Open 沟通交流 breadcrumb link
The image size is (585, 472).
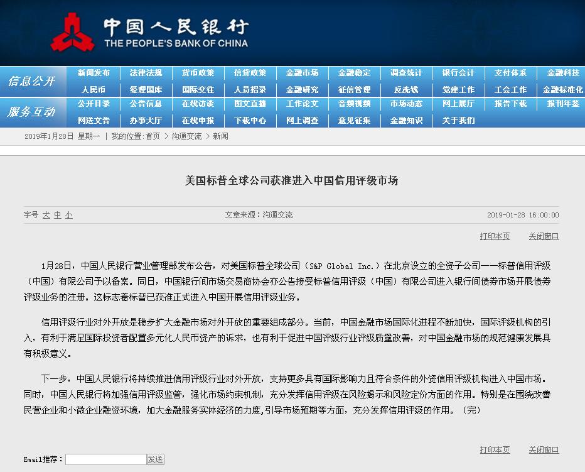pyautogui.click(x=186, y=136)
